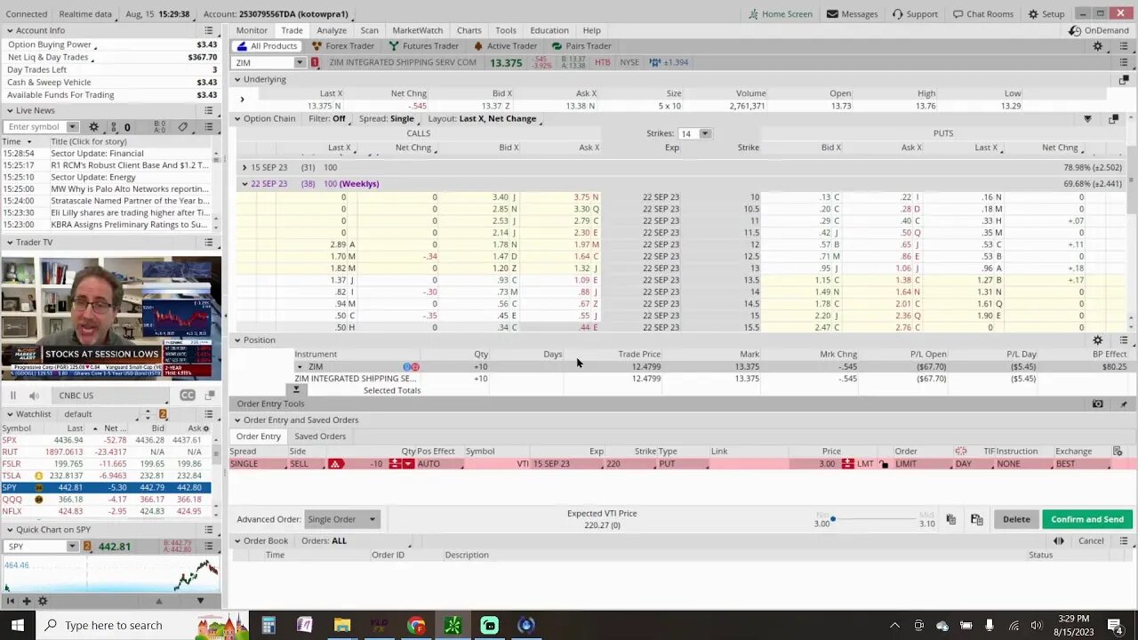Open news story Sector Update: Energy
Viewport: 1138px width, 640px height.
(93, 177)
